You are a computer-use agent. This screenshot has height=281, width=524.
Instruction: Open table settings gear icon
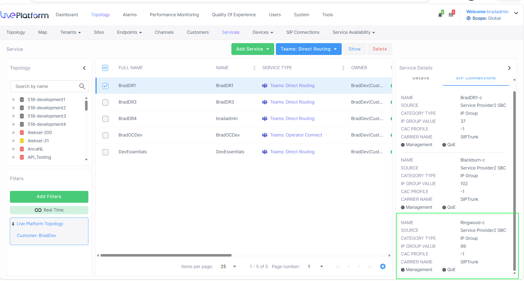383,266
